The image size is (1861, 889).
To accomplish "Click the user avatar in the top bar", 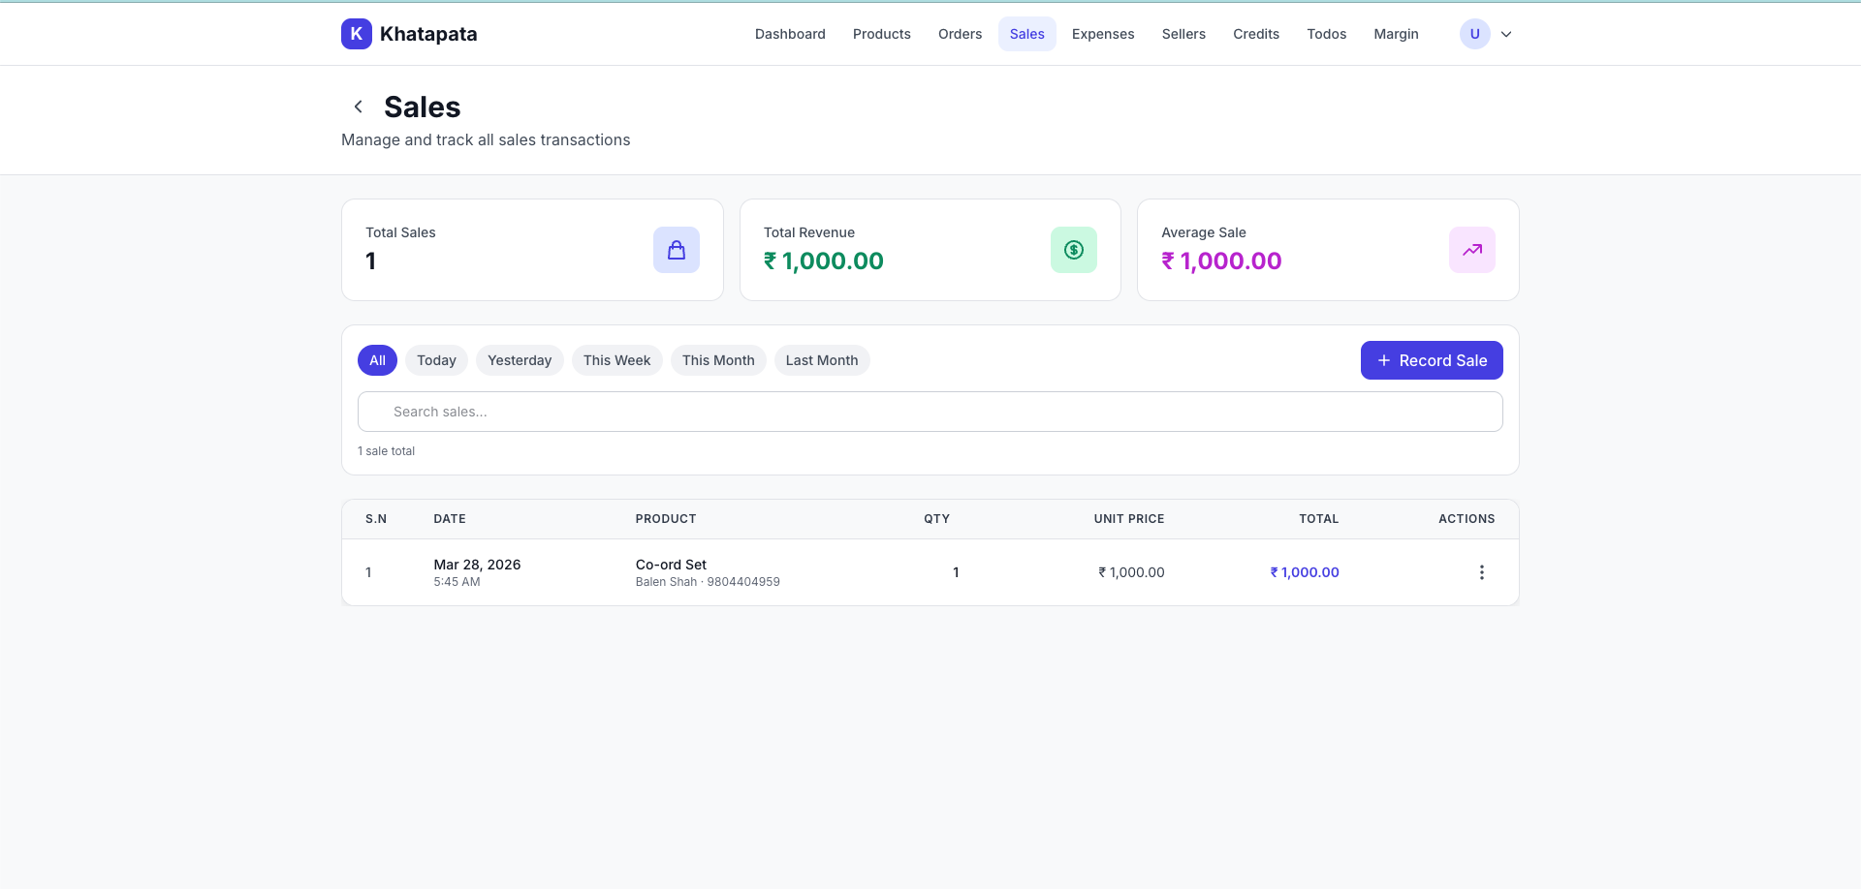I will pos(1474,33).
